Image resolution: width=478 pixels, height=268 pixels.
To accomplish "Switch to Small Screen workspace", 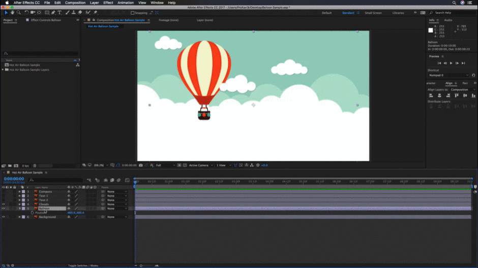I will tap(373, 13).
